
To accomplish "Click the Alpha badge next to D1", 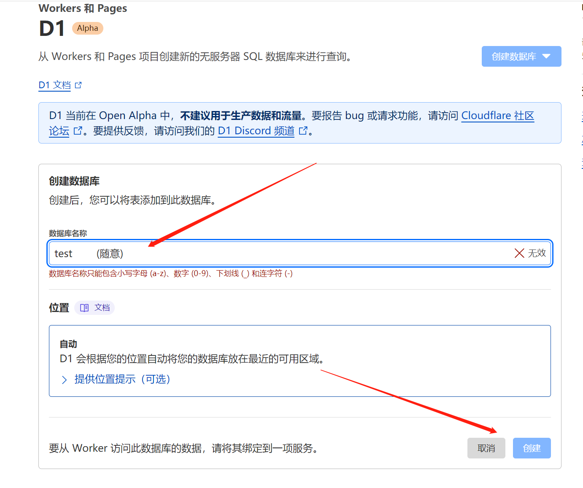I will point(87,28).
